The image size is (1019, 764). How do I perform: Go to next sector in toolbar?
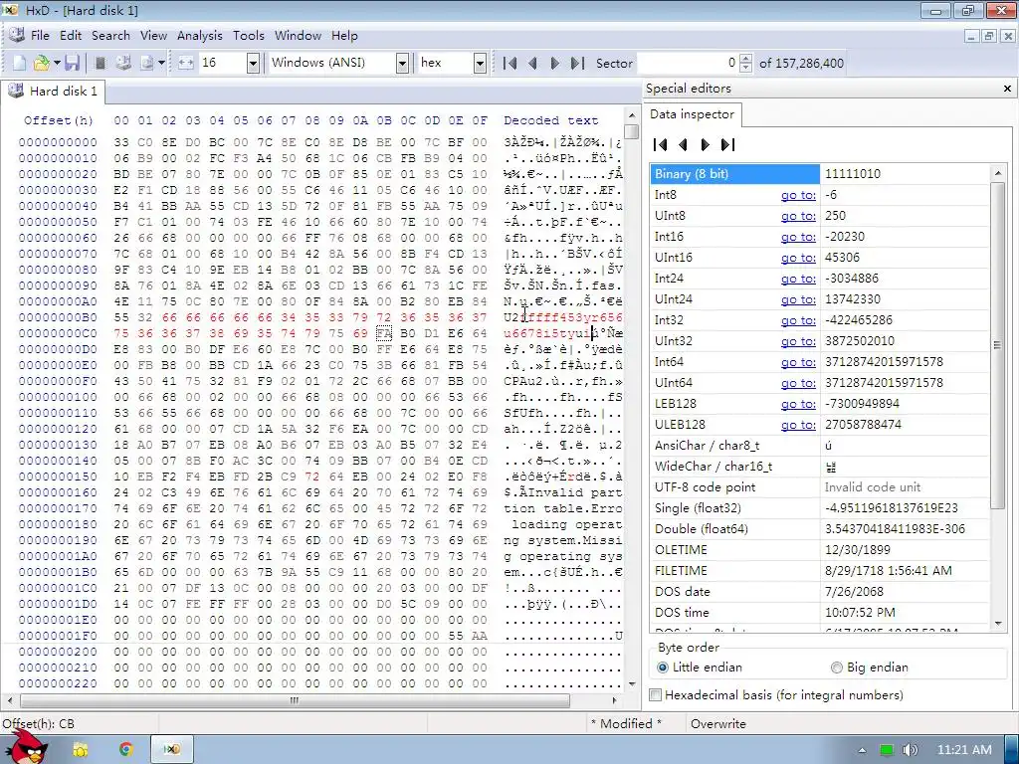point(555,63)
